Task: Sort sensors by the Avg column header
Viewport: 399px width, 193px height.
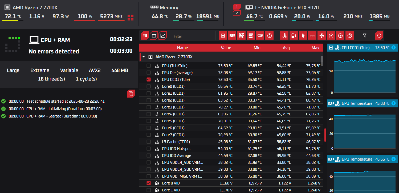Action: (x=286, y=48)
